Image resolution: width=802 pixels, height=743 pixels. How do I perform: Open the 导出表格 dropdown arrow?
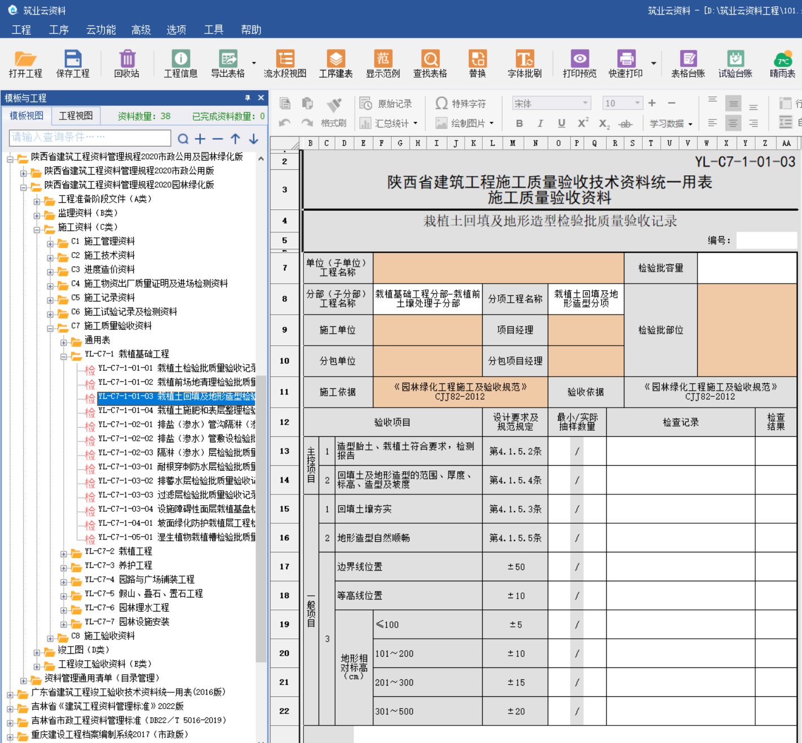[x=254, y=63]
